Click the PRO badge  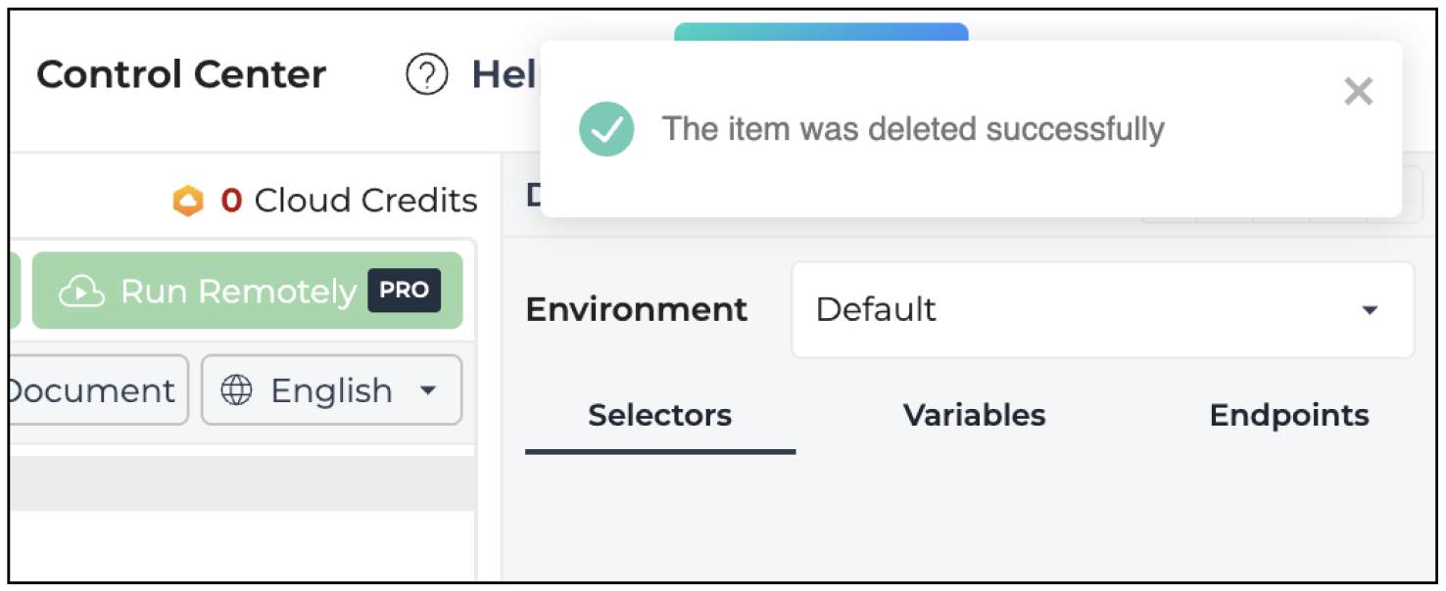(404, 291)
